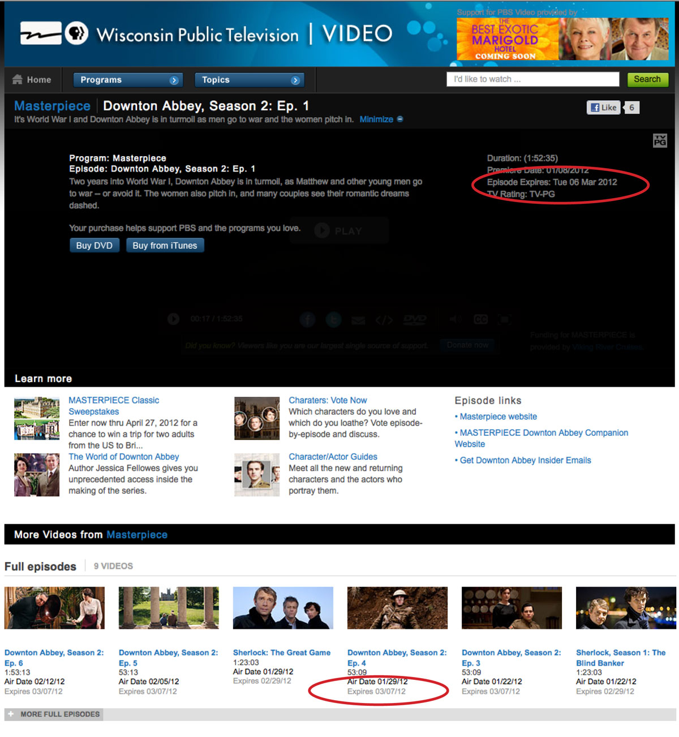
Task: Open Masterpiece website episode link
Action: (498, 417)
